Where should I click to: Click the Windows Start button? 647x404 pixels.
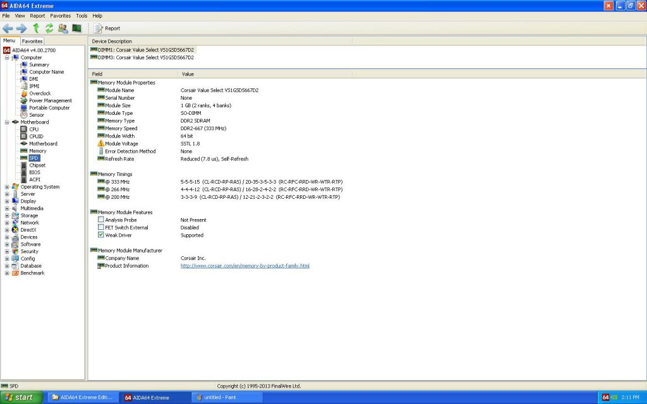[x=21, y=397]
